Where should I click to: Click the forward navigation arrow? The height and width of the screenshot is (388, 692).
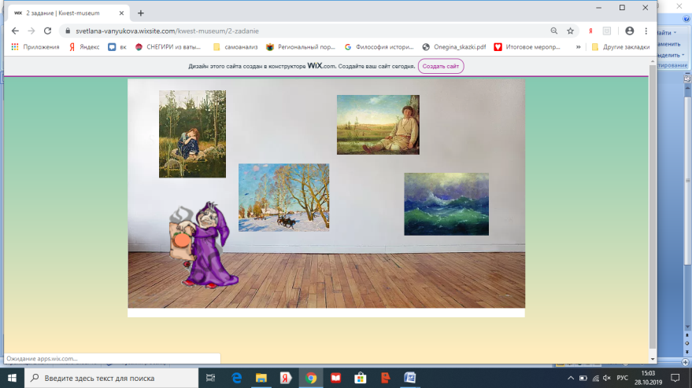point(31,31)
